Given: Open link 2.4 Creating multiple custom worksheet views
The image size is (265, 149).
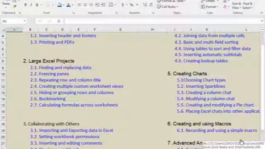Looking at the screenshot, I should pos(77,87).
